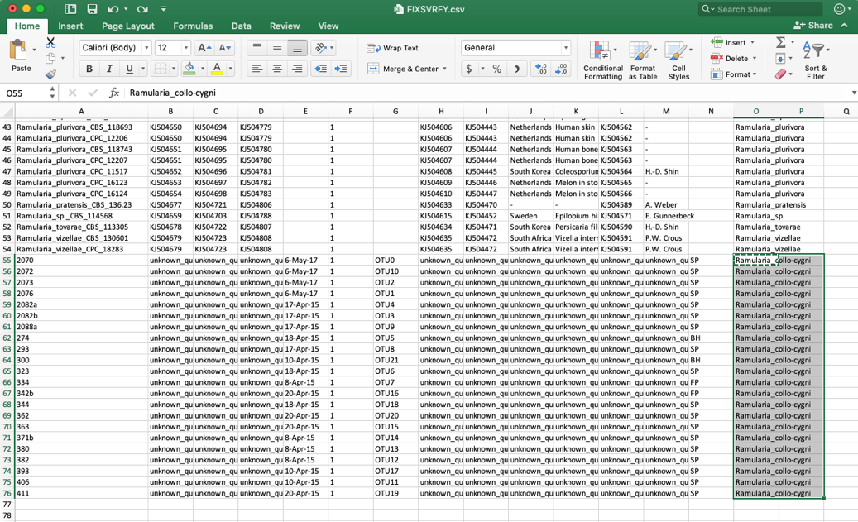Open the fill color dropdown arrow
The height and width of the screenshot is (522, 858).
coord(203,69)
